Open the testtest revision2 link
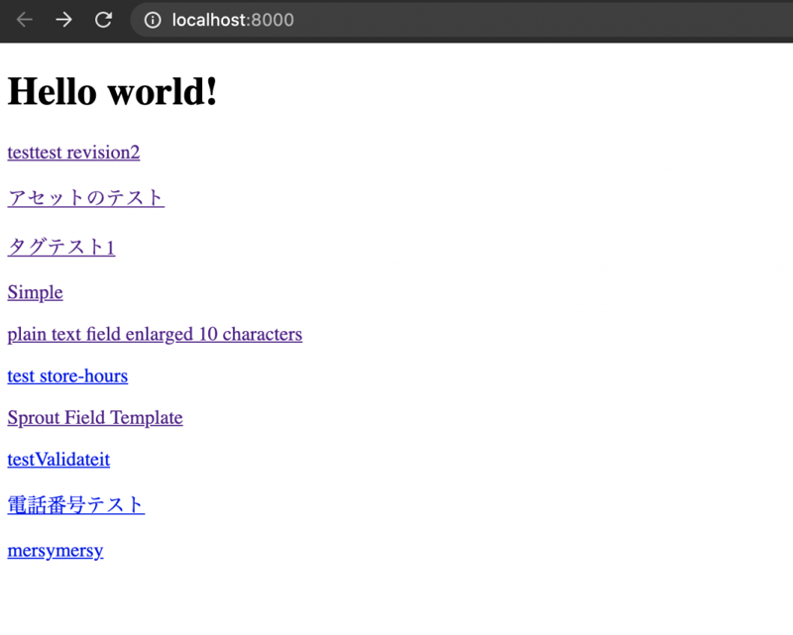Image resolution: width=793 pixels, height=635 pixels. click(x=73, y=152)
